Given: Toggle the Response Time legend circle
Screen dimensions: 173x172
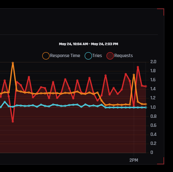Looking at the screenshot, I should click(x=46, y=56).
